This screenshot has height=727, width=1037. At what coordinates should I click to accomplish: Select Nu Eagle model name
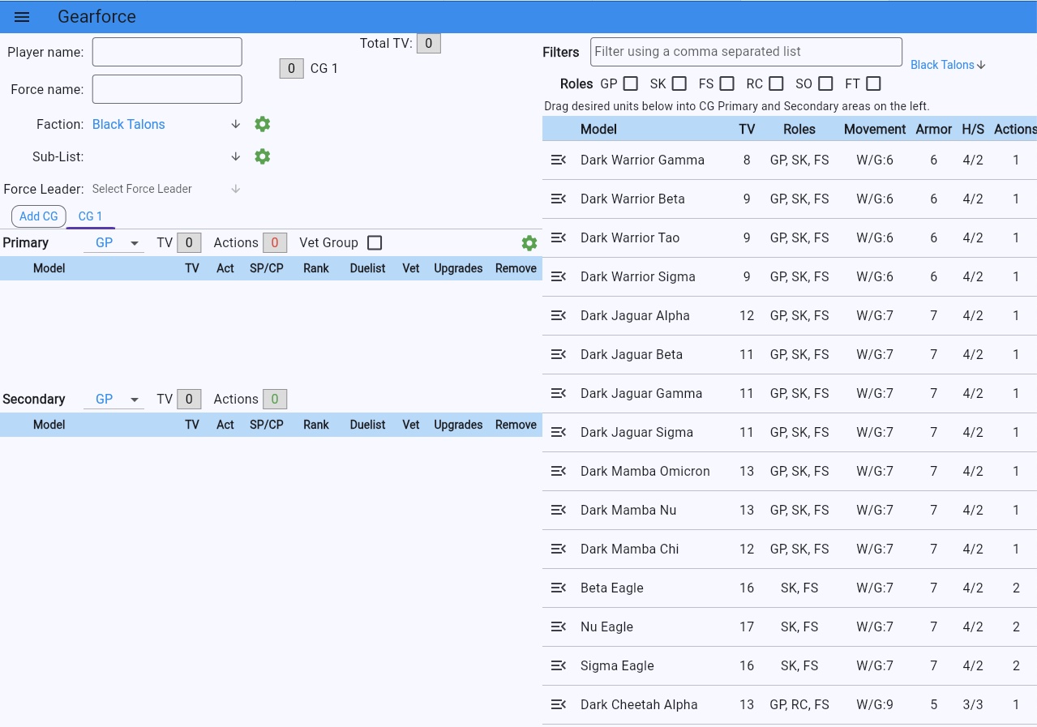click(x=606, y=627)
